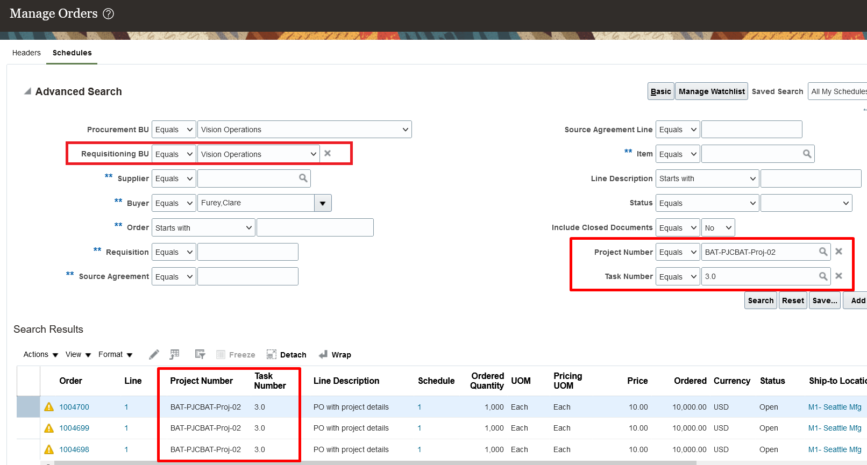Open Procurement BU operator dropdown
Screen dimensions: 867x465
coord(174,130)
